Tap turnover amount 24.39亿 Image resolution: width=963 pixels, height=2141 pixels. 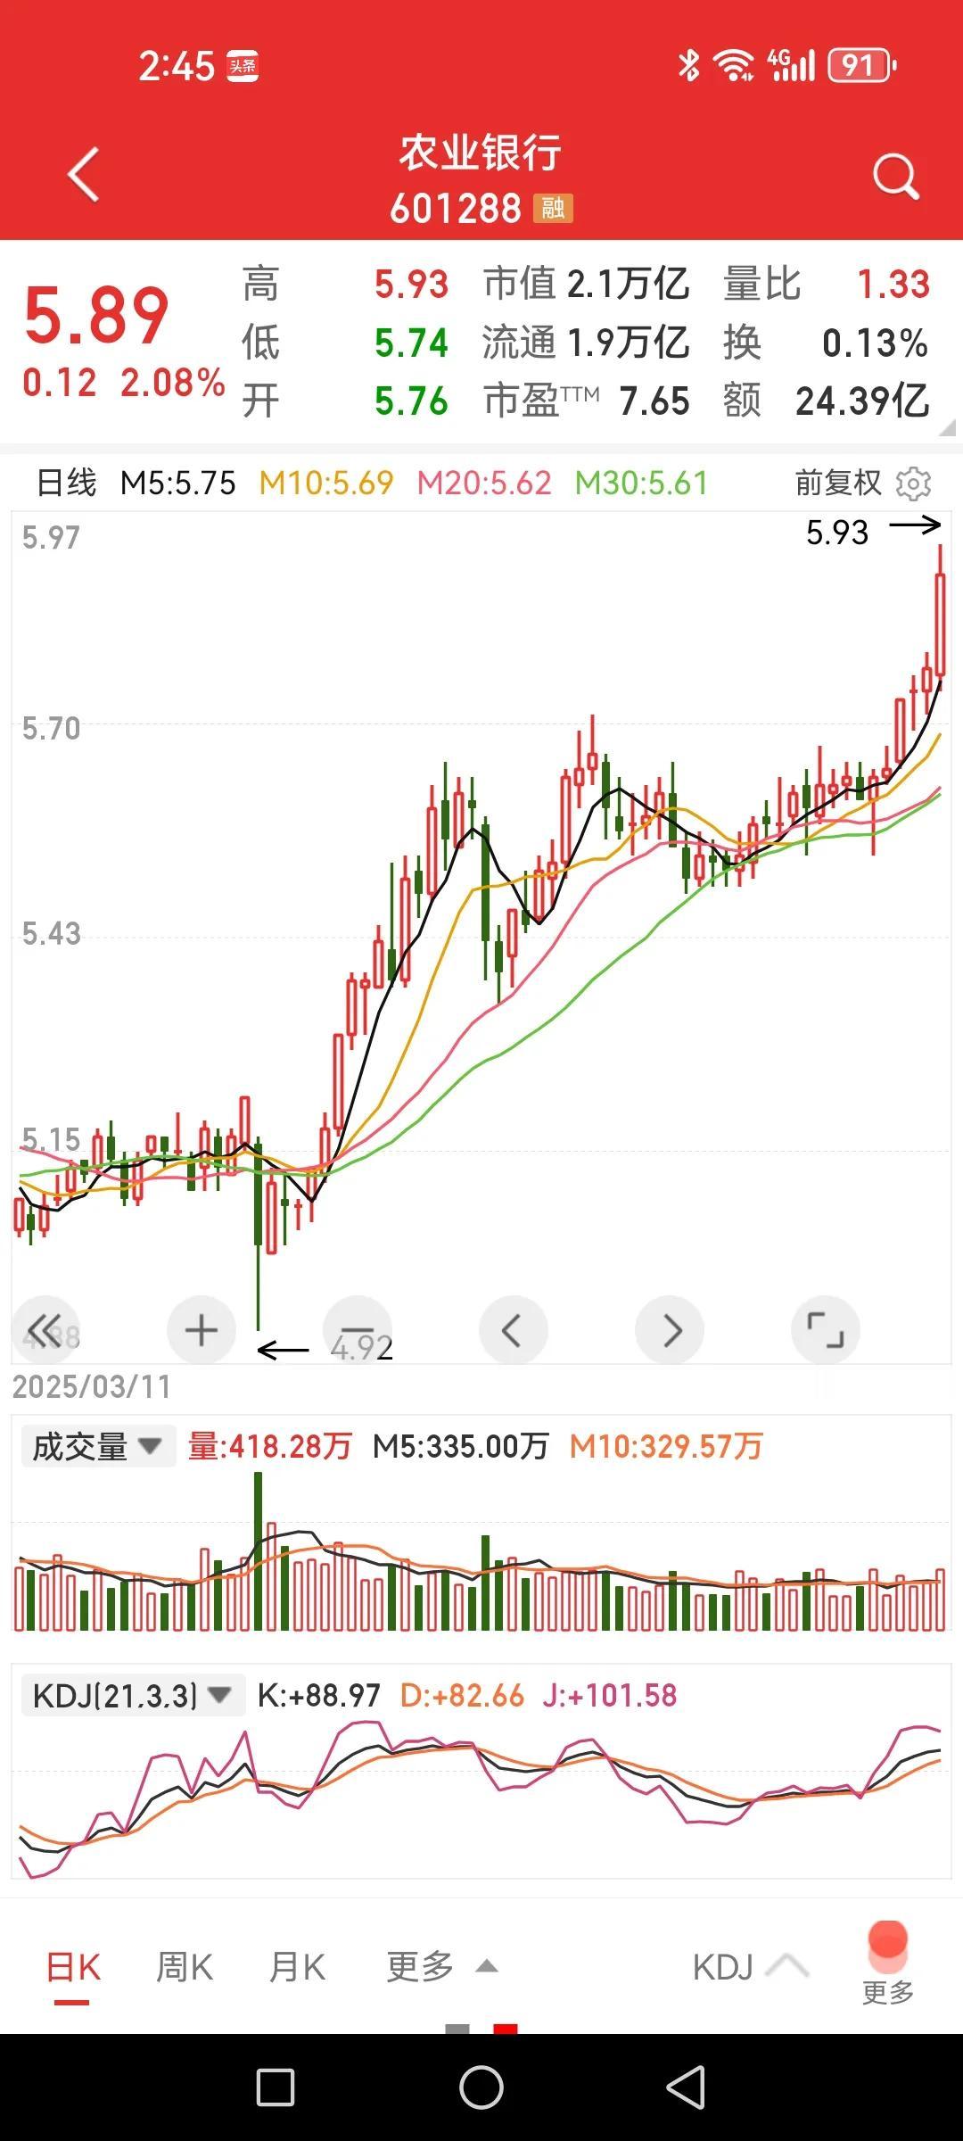point(862,401)
